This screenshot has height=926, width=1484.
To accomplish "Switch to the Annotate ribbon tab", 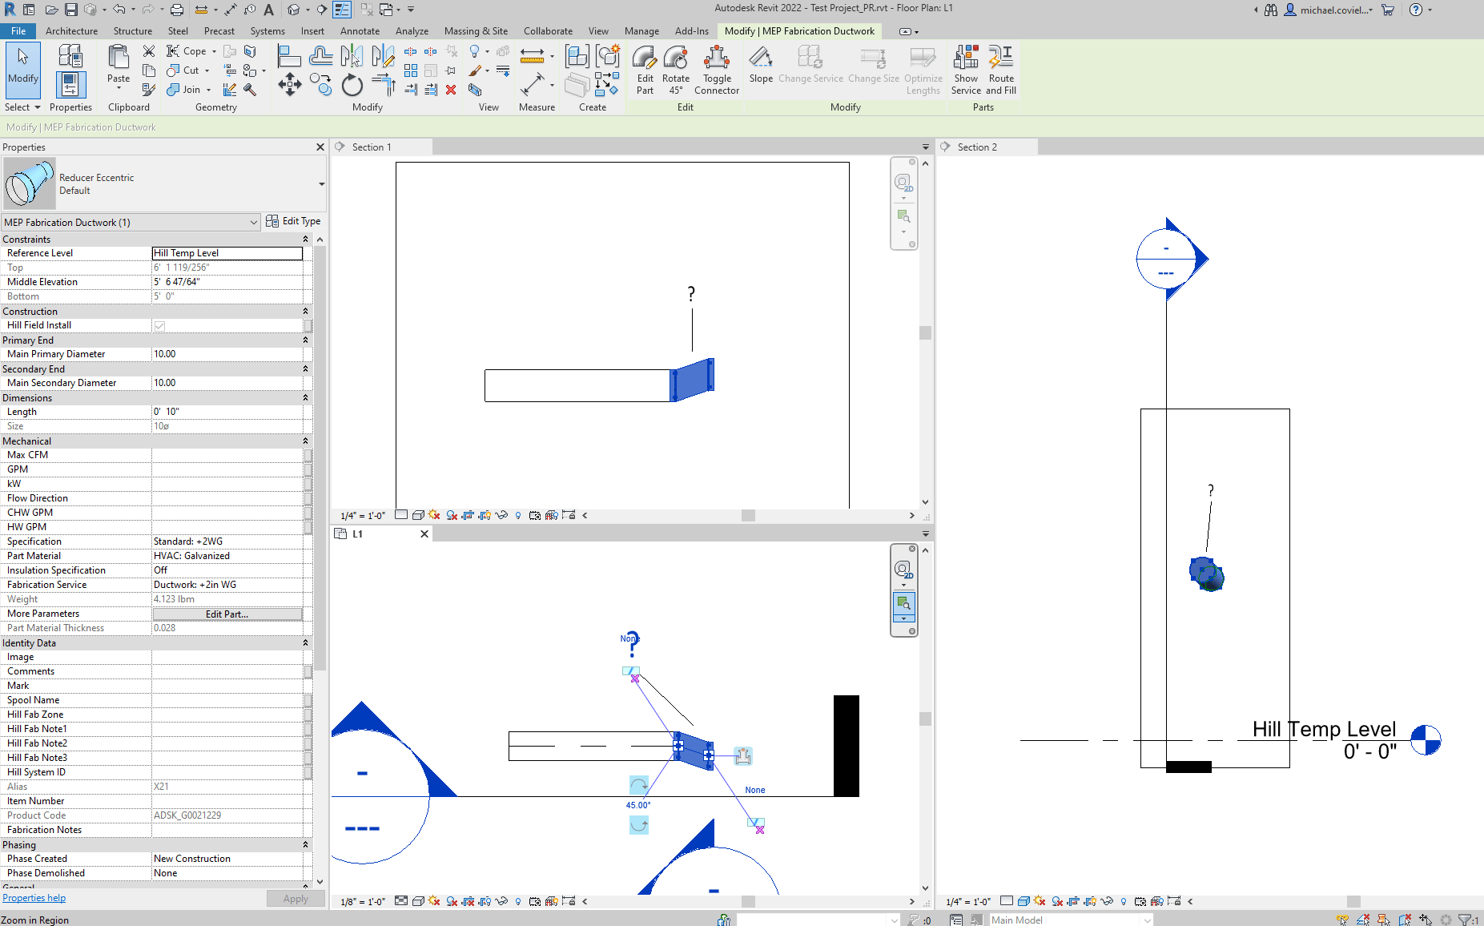I will tap(360, 31).
